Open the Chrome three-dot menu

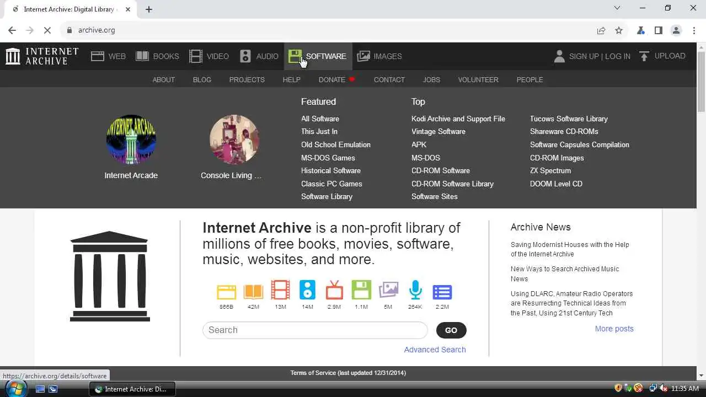(x=694, y=30)
